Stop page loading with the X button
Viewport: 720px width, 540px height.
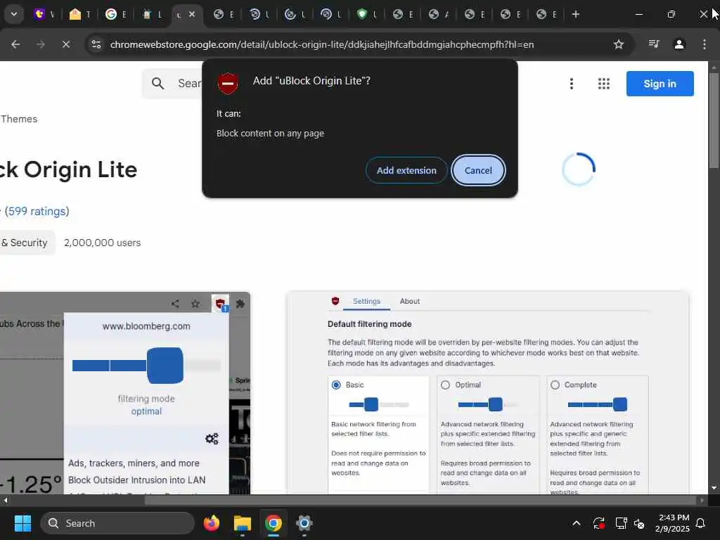pyautogui.click(x=65, y=44)
